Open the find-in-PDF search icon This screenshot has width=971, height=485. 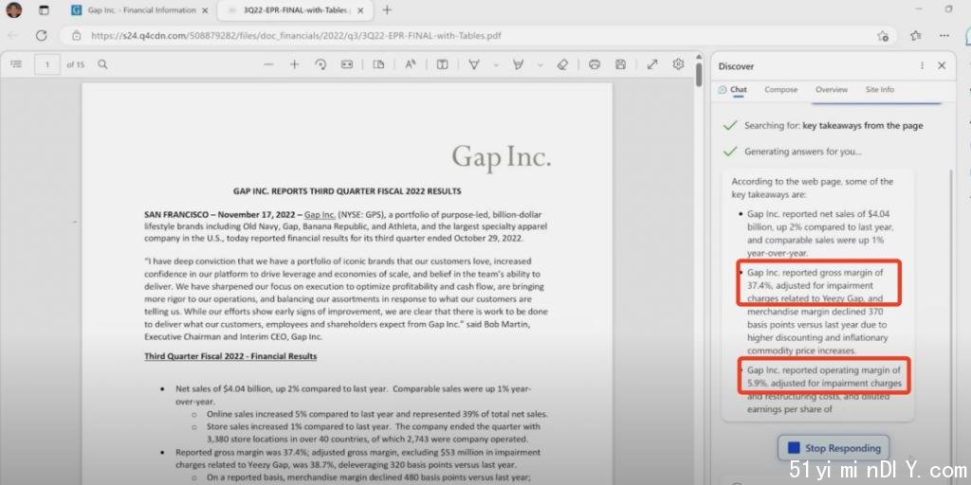tap(102, 64)
